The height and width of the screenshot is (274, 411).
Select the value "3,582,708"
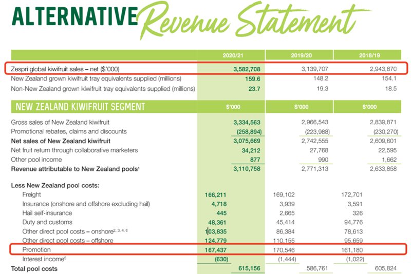click(247, 69)
